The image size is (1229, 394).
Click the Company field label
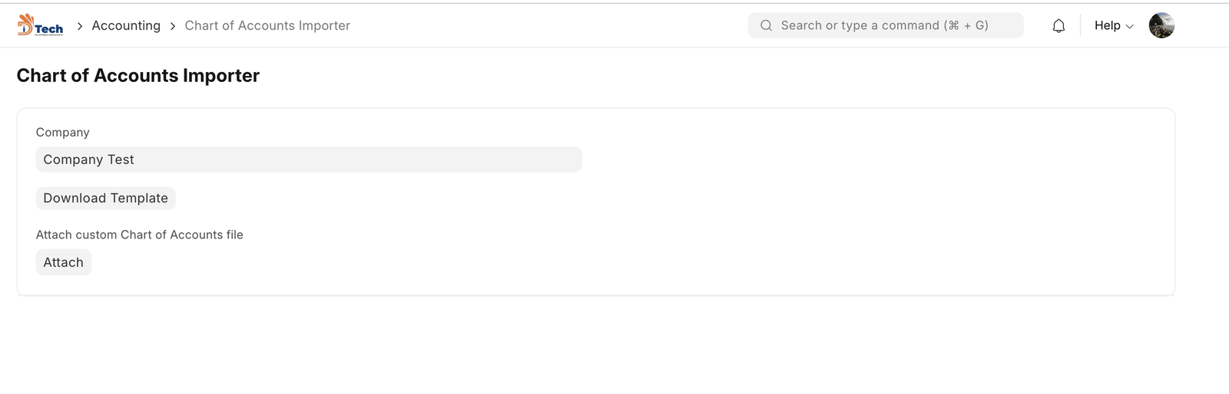point(62,133)
